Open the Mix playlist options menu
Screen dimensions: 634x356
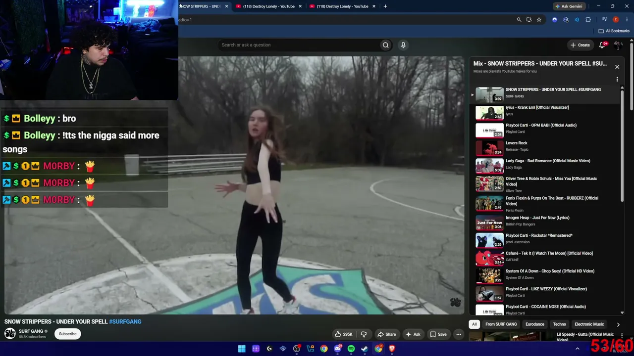pos(617,79)
